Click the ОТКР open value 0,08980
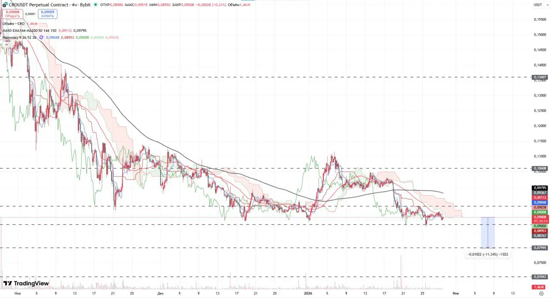This screenshot has height=298, width=551. [x=117, y=5]
